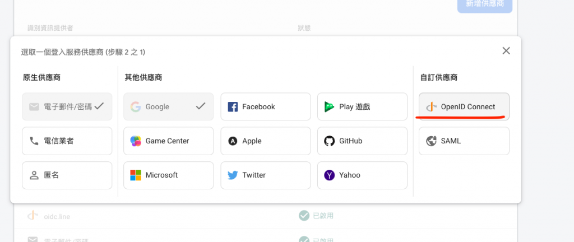Click the 狀態 column header
This screenshot has width=574, height=242.
(x=304, y=28)
